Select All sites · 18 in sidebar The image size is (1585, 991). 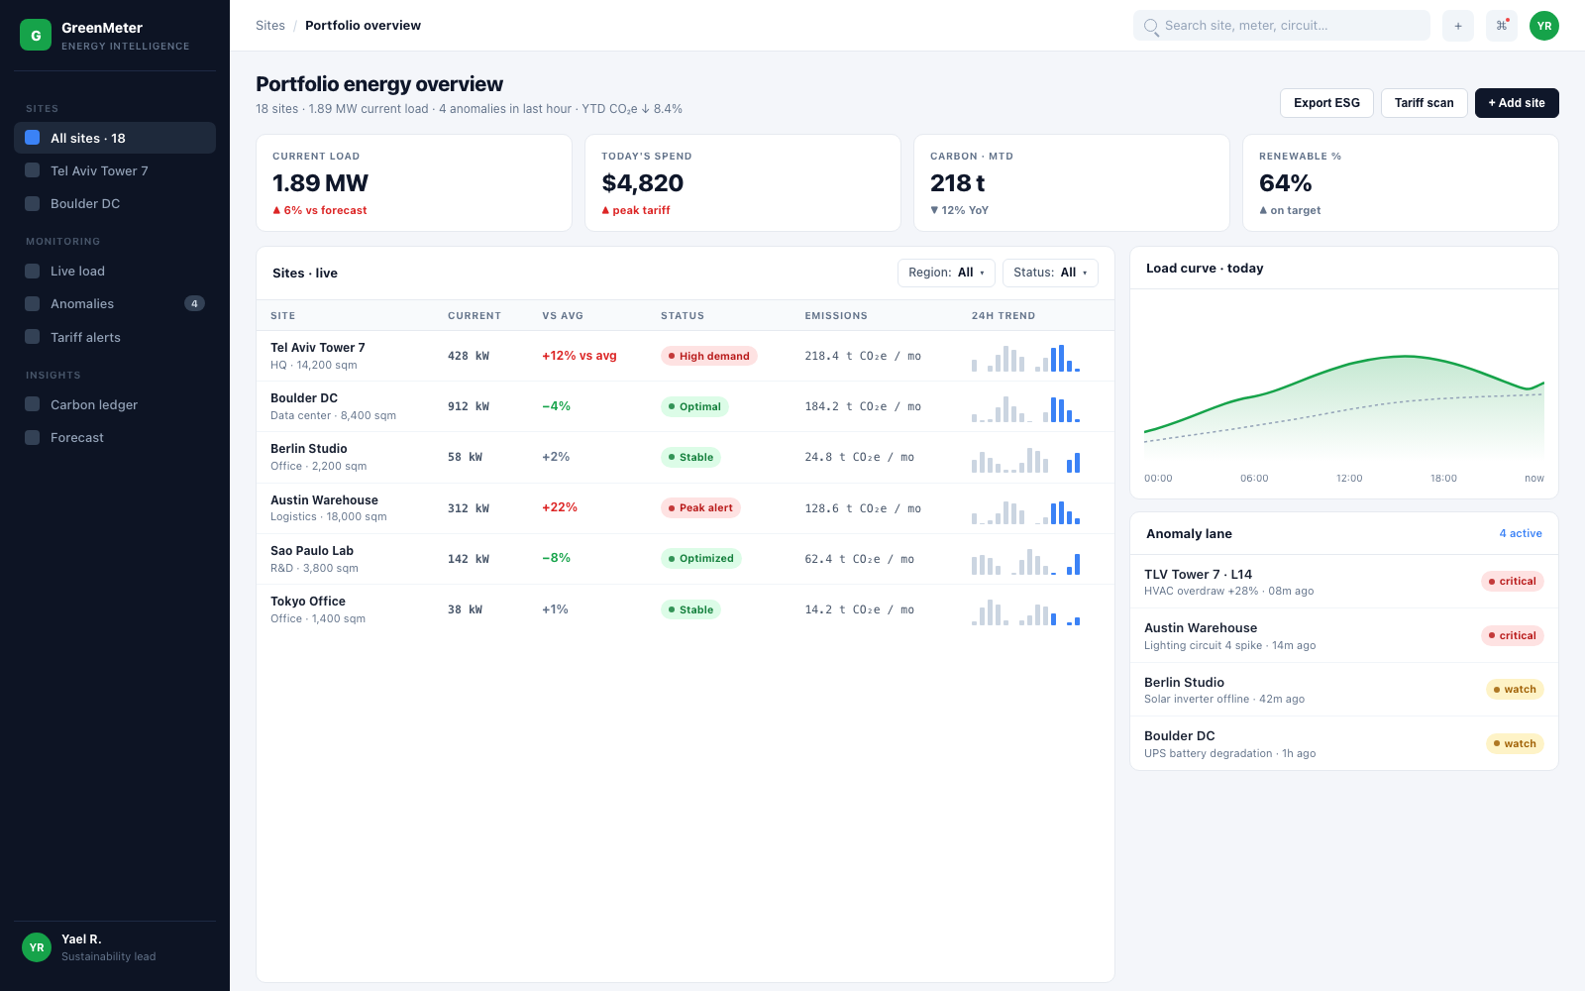point(115,138)
